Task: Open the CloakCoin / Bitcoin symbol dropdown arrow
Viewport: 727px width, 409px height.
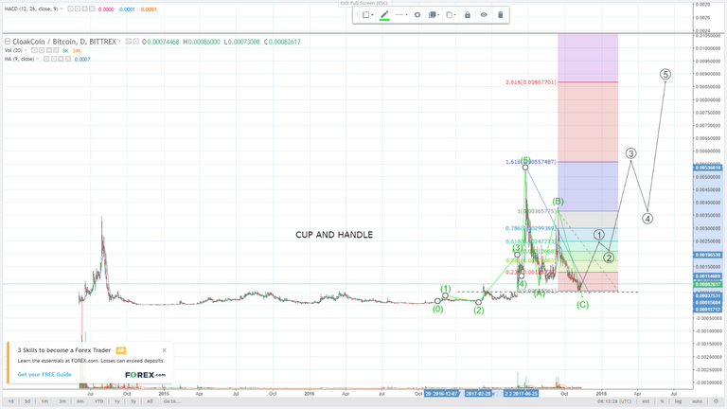Action: coord(119,42)
